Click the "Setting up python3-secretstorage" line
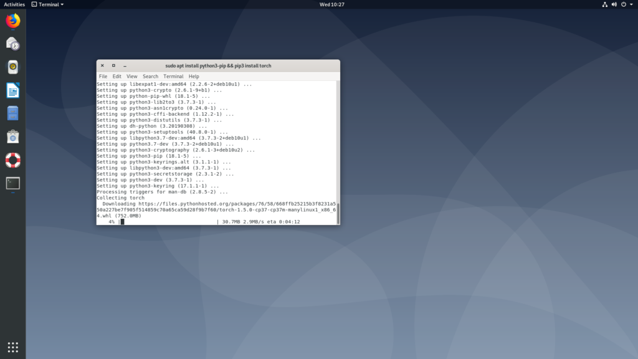 click(165, 174)
